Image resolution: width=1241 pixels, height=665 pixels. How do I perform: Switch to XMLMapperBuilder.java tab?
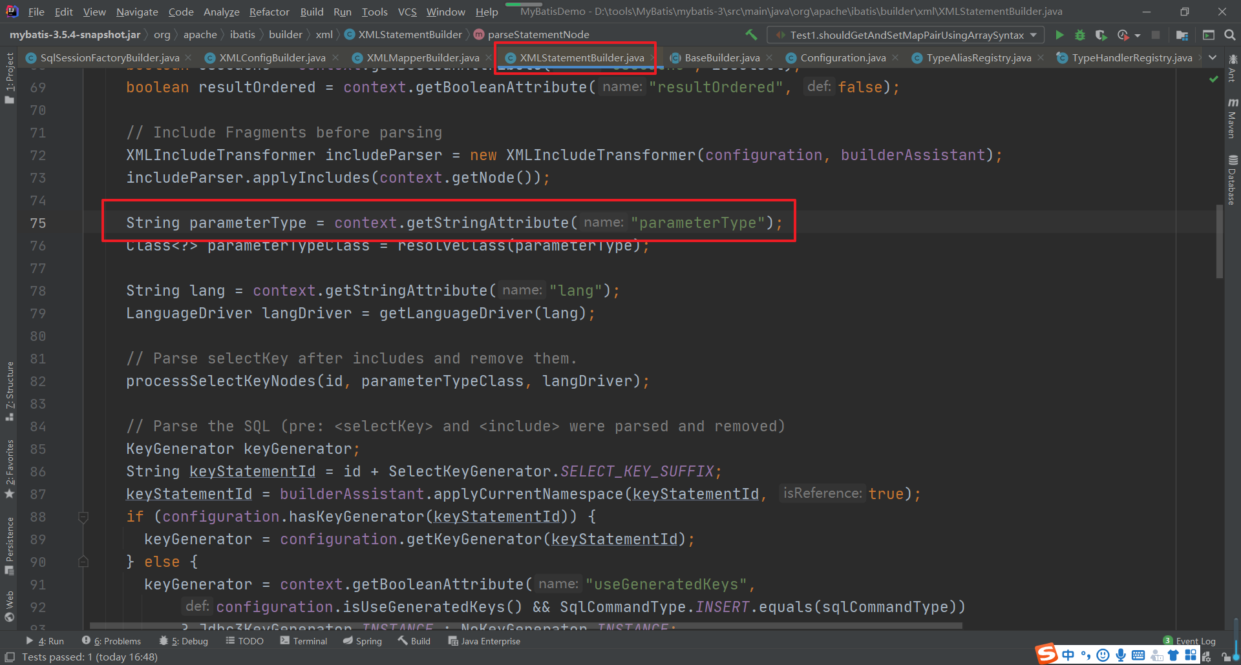(x=423, y=57)
